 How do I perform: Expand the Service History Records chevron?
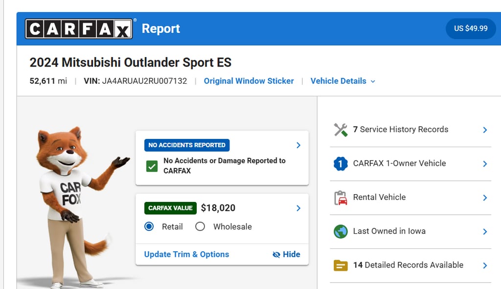point(485,130)
